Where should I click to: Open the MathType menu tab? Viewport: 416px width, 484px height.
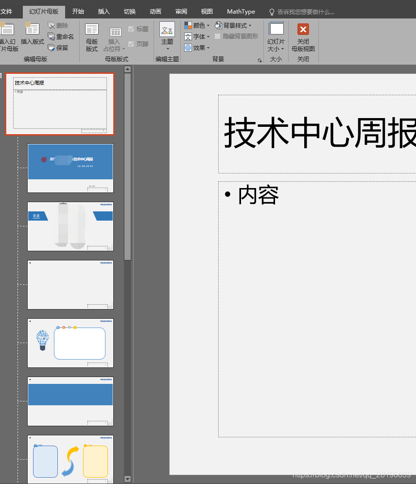[x=241, y=11]
